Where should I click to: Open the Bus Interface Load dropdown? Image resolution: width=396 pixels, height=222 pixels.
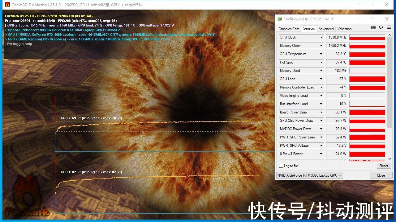click(321, 104)
